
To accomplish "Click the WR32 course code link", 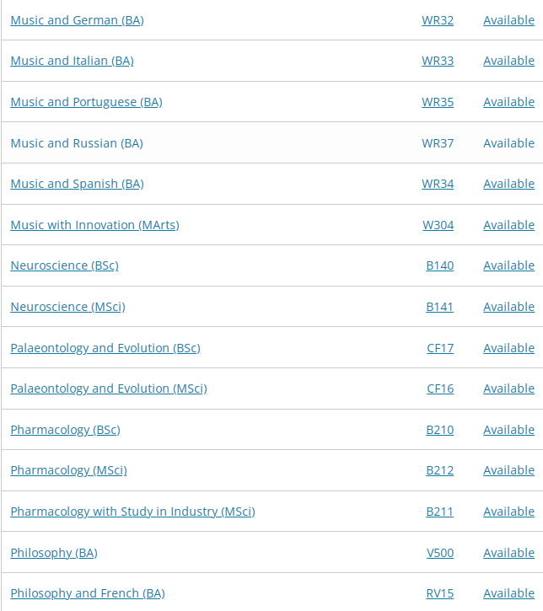I will (438, 20).
